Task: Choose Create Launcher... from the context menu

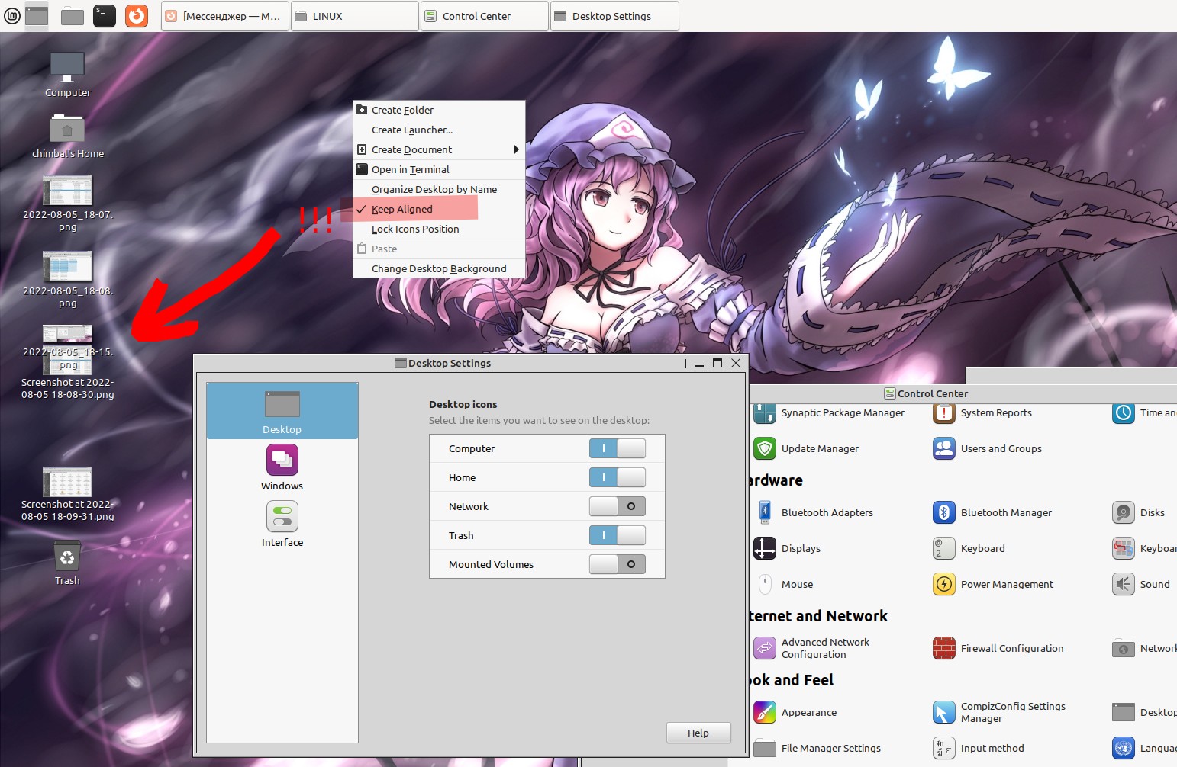Action: [440, 130]
